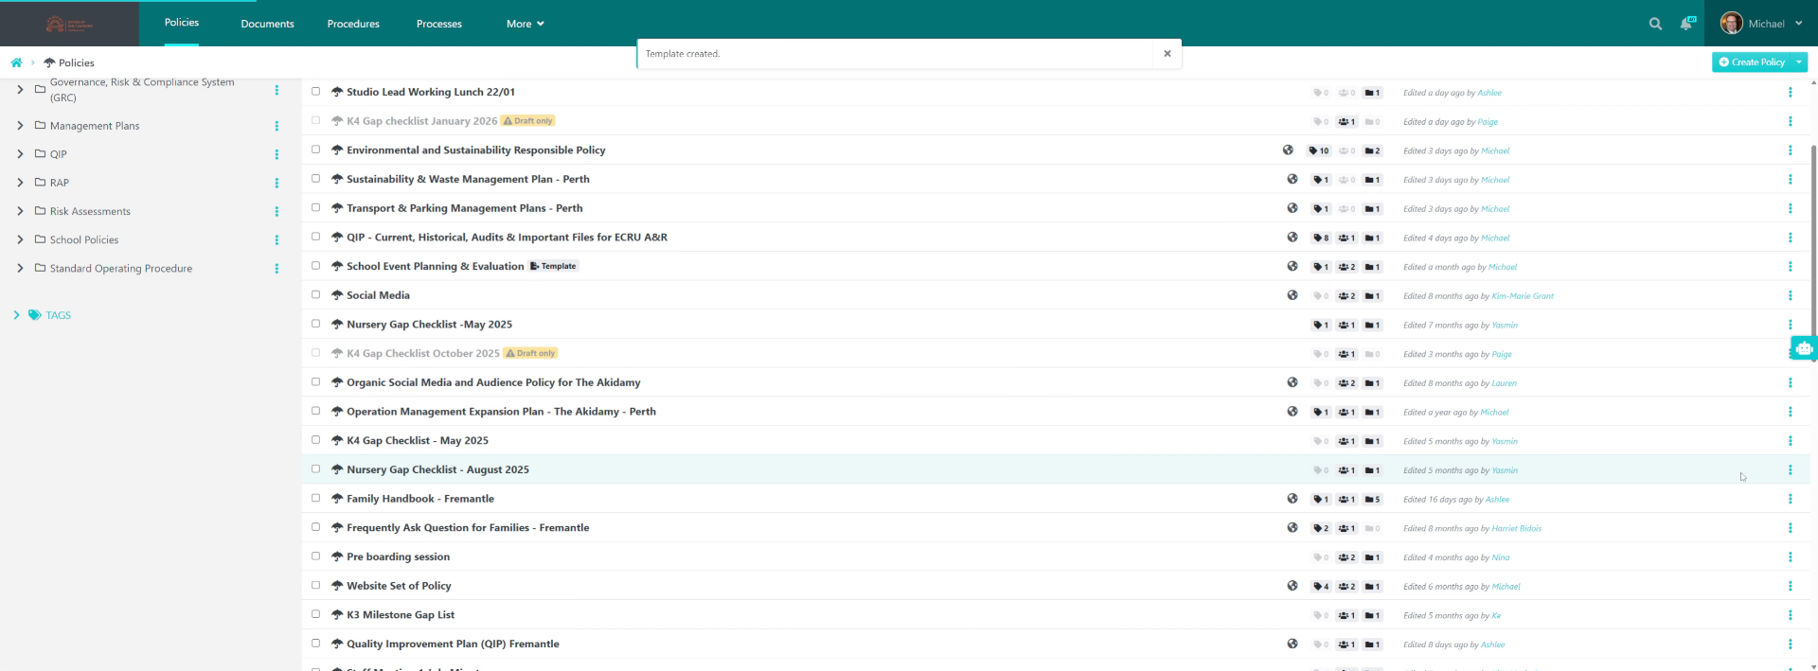Open the K3 Milestone Gap List policy

tap(400, 615)
